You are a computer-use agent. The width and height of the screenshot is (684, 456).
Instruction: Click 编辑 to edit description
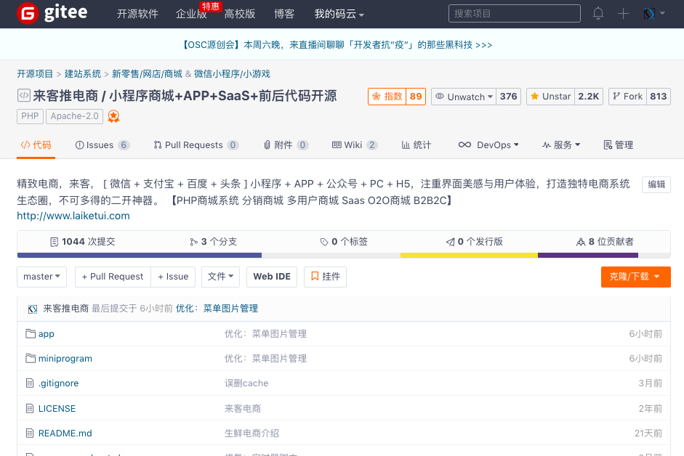click(x=656, y=184)
